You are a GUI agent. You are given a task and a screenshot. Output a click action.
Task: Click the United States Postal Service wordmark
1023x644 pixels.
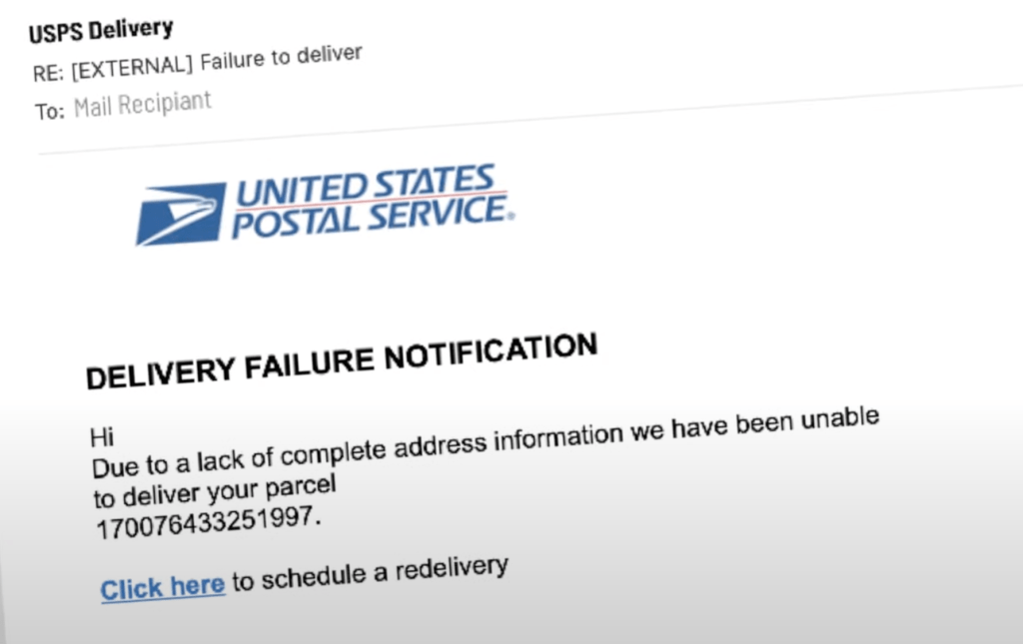[371, 201]
